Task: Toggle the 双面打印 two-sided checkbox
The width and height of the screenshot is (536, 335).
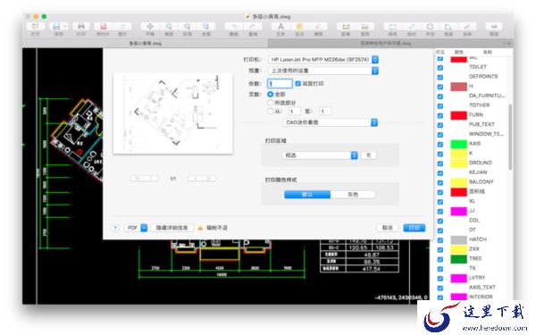Action: [297, 83]
